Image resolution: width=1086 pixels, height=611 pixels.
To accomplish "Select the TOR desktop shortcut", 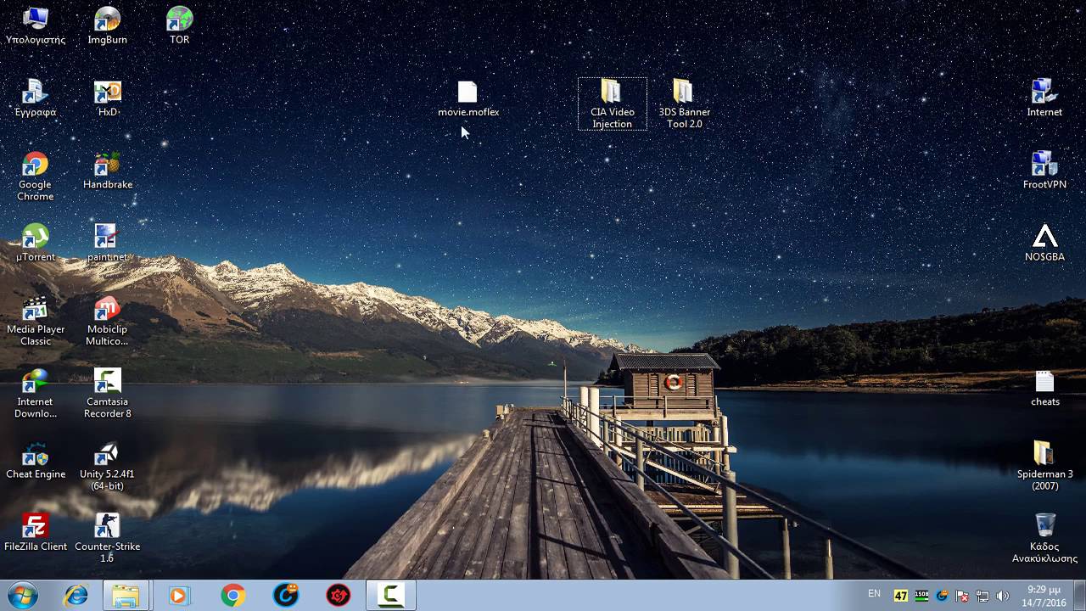I will (x=180, y=25).
